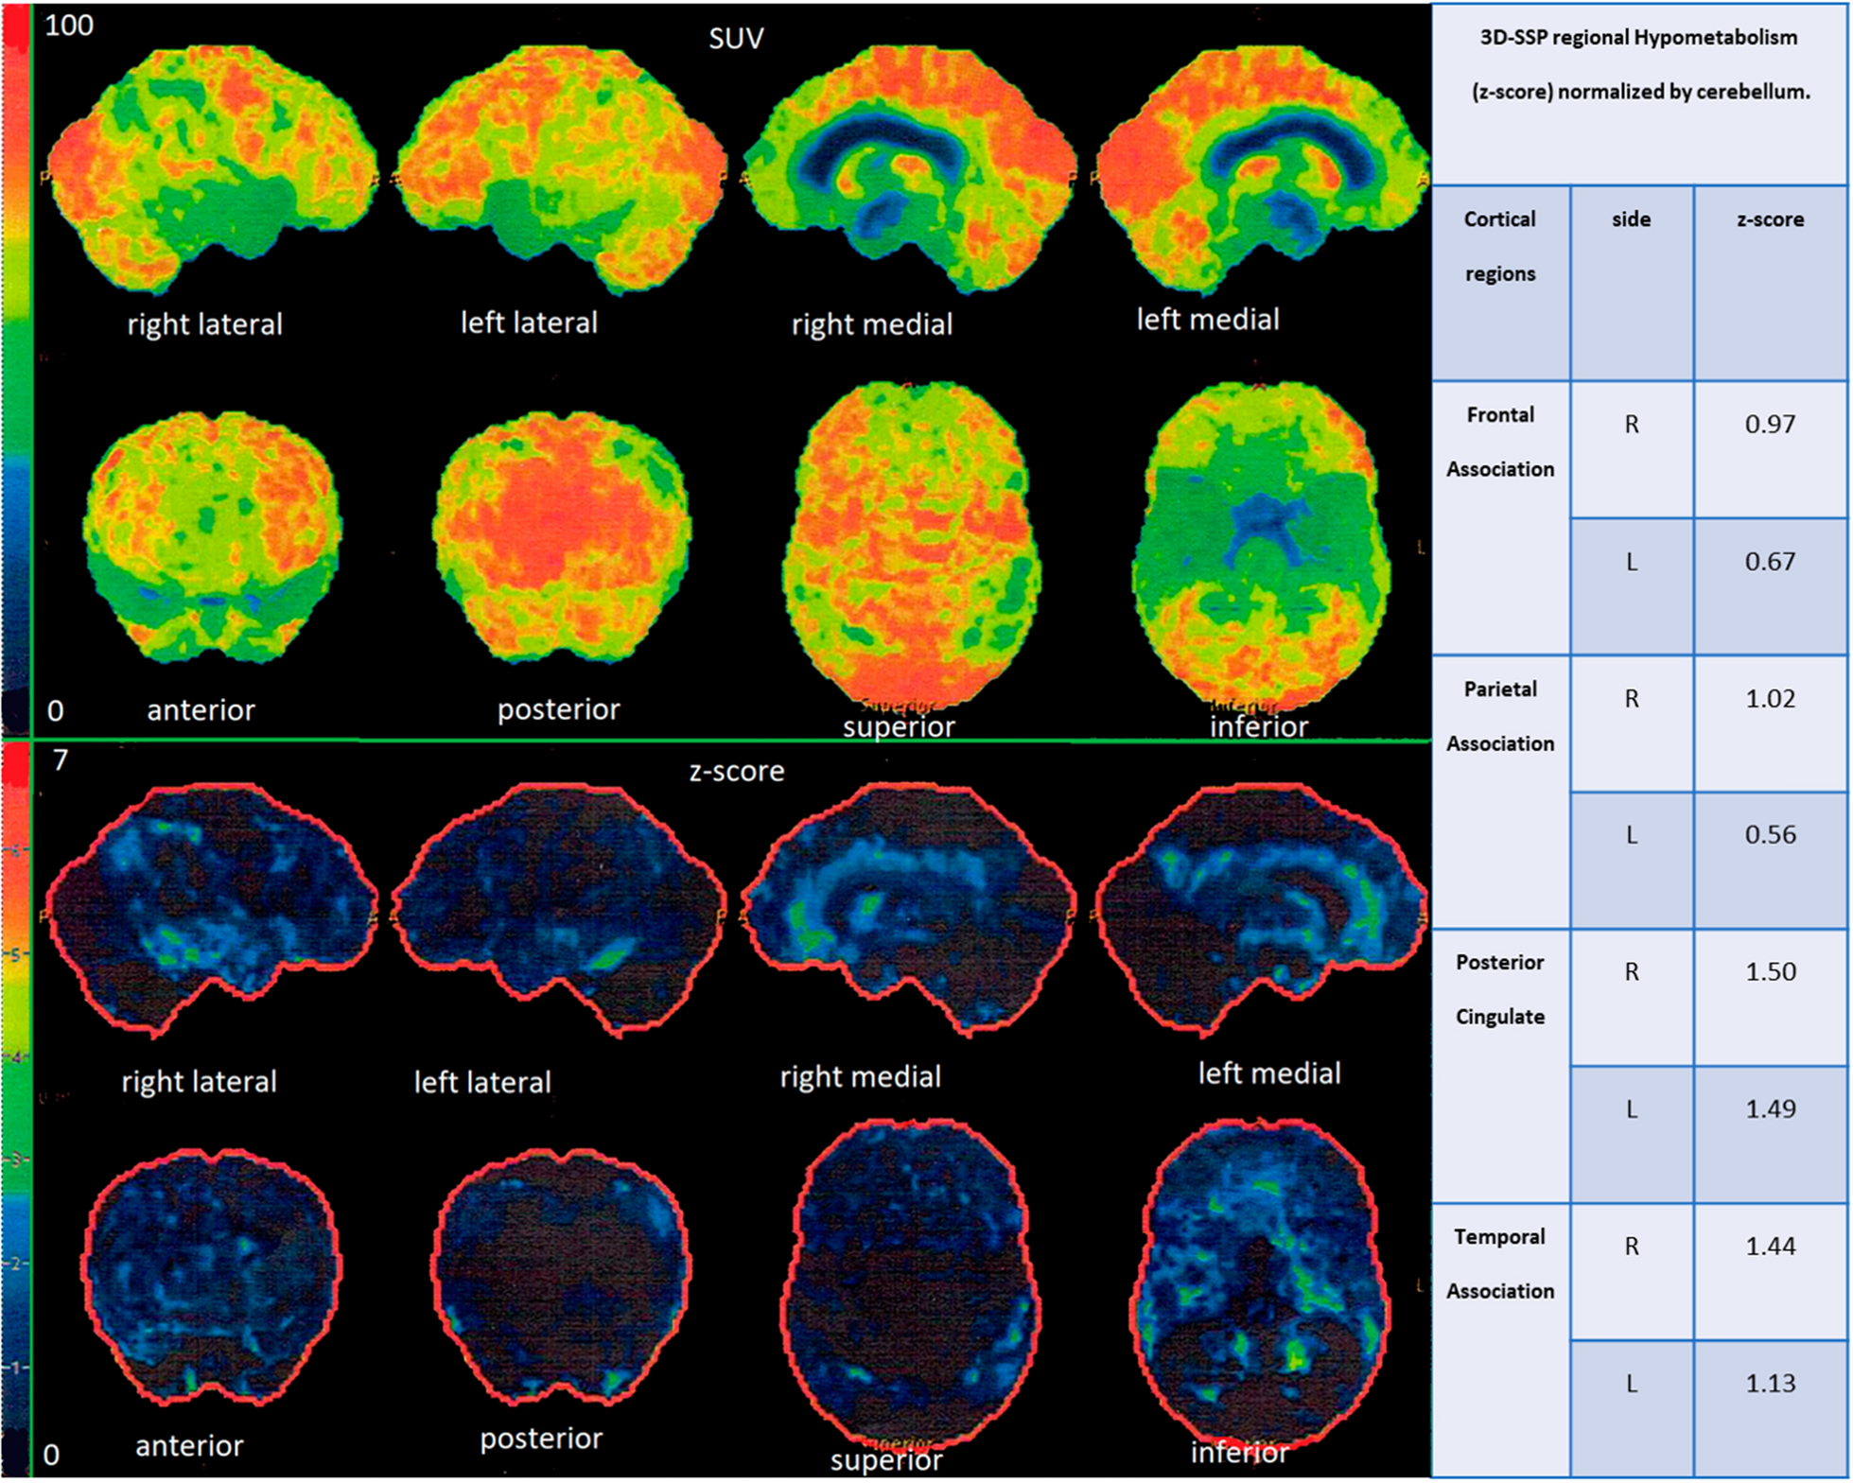Image resolution: width=1853 pixels, height=1483 pixels.
Task: Click the z-score value 1.13
Action: point(1770,1384)
